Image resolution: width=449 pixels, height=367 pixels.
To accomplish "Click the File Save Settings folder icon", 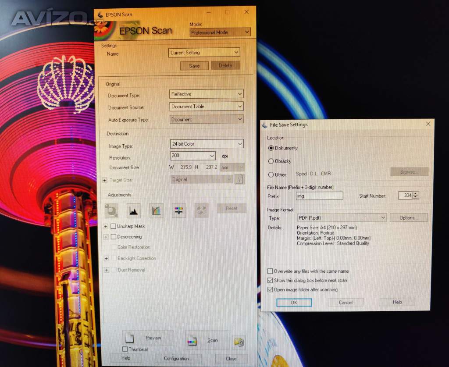I will 239,342.
